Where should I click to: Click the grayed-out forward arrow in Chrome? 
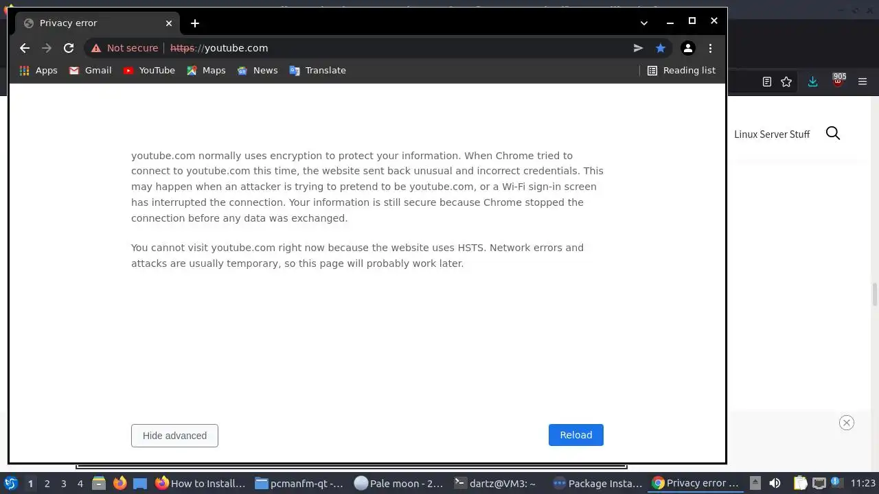(x=47, y=48)
